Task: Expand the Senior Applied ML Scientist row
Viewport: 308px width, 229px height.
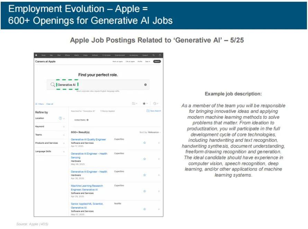Action: pos(159,209)
